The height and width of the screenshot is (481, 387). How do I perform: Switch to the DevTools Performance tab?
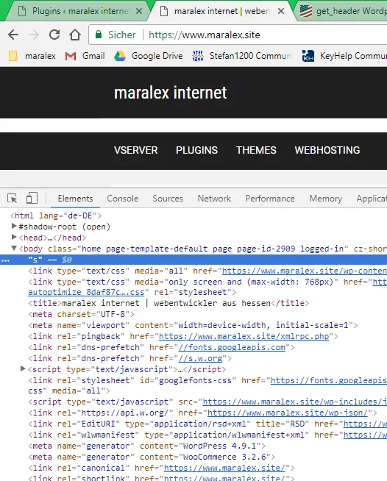point(270,199)
